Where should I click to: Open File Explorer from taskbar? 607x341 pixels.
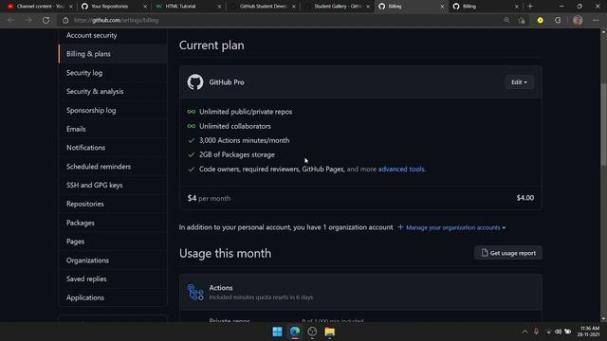[329, 332]
